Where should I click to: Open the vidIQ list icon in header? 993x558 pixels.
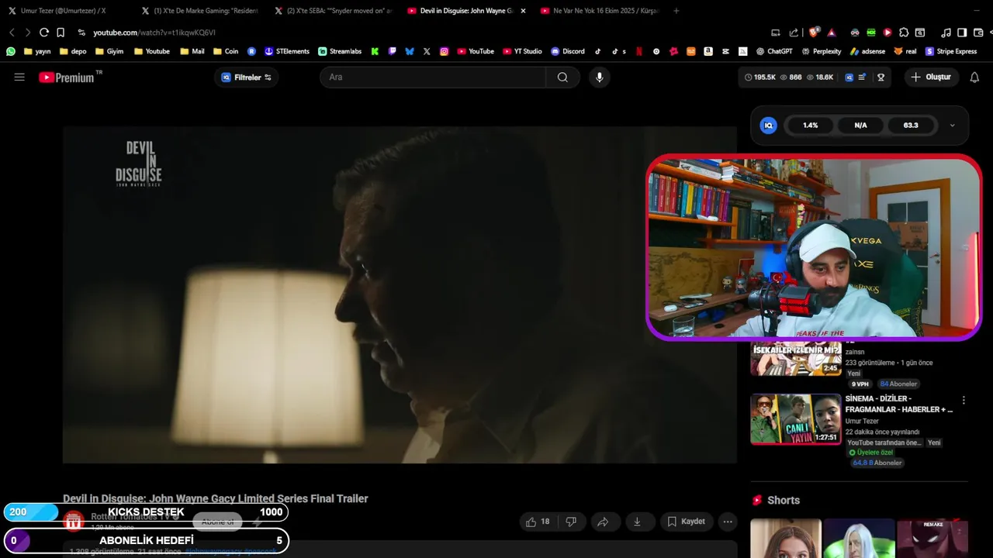(x=862, y=77)
